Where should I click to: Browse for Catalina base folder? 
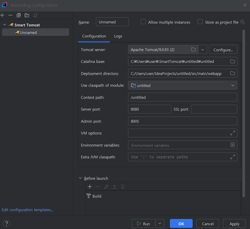click(x=232, y=61)
